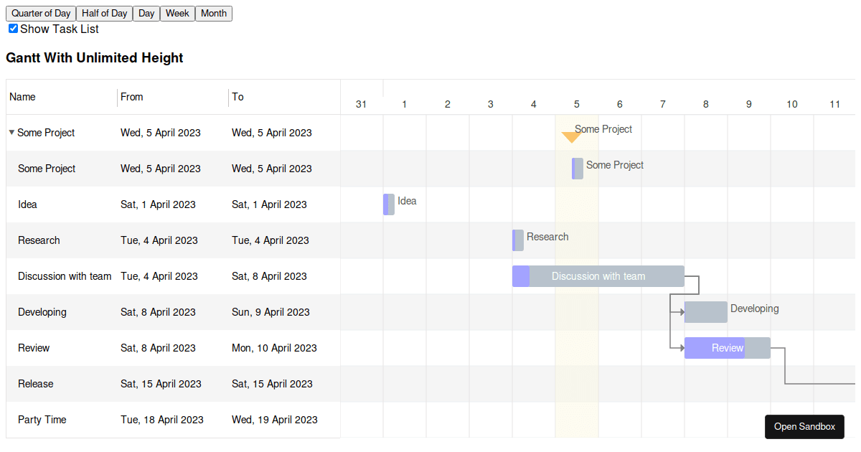Click the day 5 timeline header
Viewport: 861px width, 452px height.
point(576,103)
